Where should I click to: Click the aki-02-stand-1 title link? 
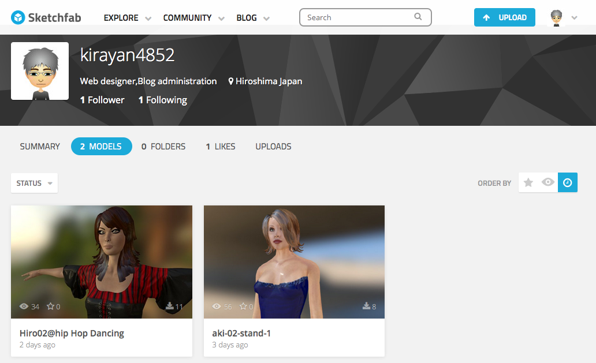click(x=241, y=334)
